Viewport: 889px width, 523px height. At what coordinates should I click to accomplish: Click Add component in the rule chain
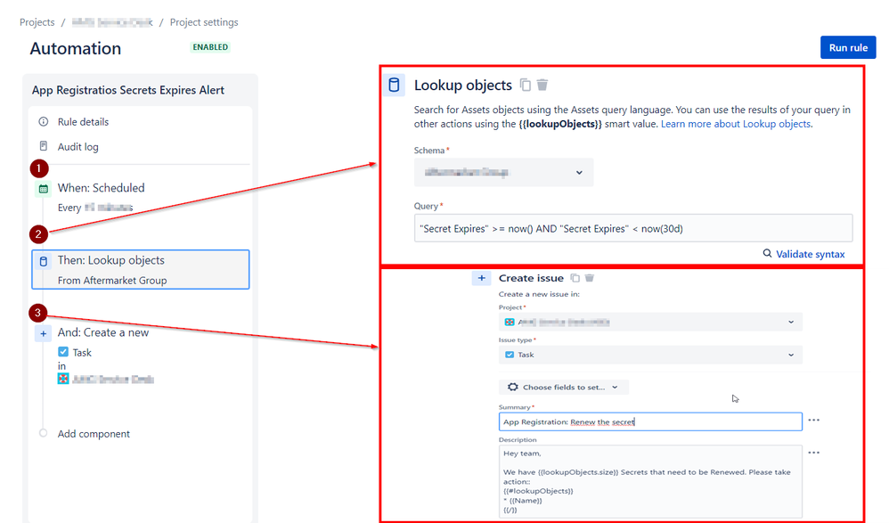point(94,434)
